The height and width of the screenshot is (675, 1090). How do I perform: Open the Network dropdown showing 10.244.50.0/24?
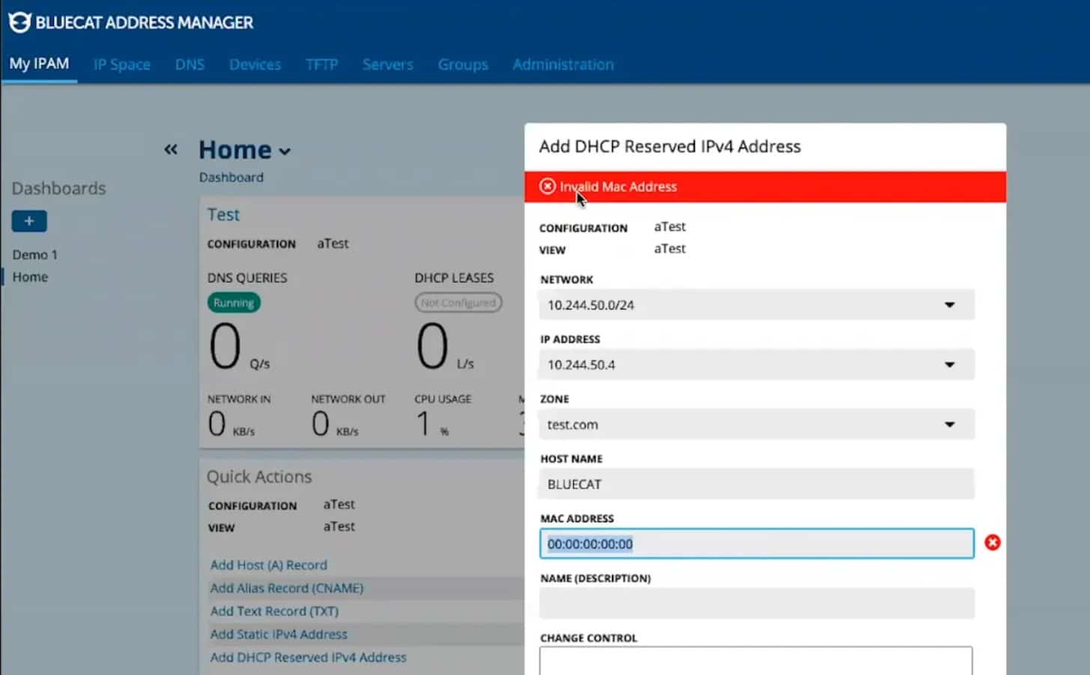[757, 305]
